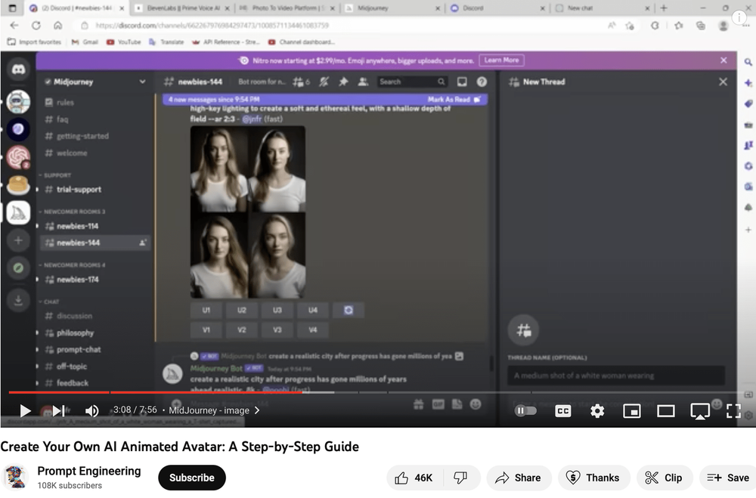
Task: Create a Clip of the video
Action: tap(665, 478)
